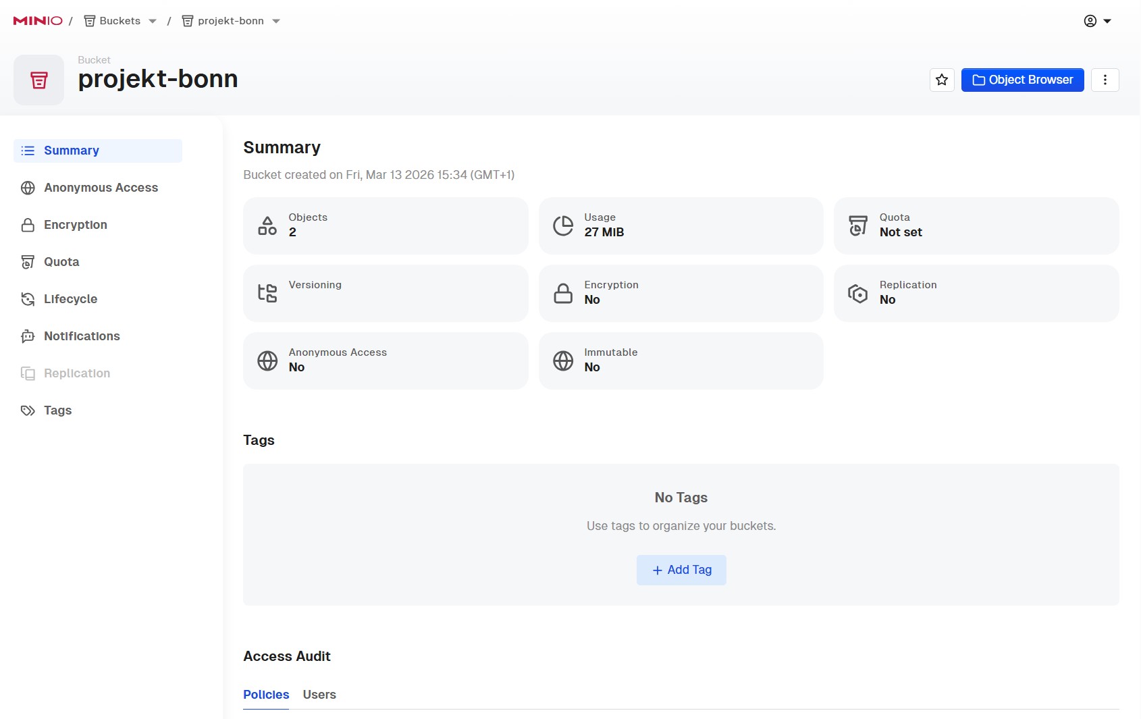Go to Lifecycle settings in sidebar
This screenshot has height=719, width=1141.
(x=70, y=299)
